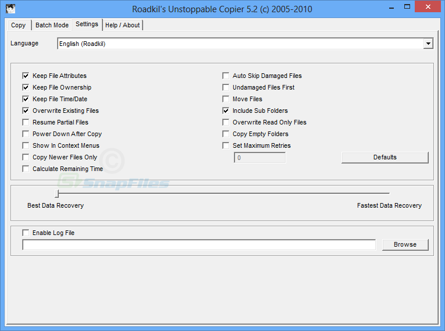Screen dimensions: 445x331
Task: Close the Unstoppable Copier window
Action: (x=428, y=6)
